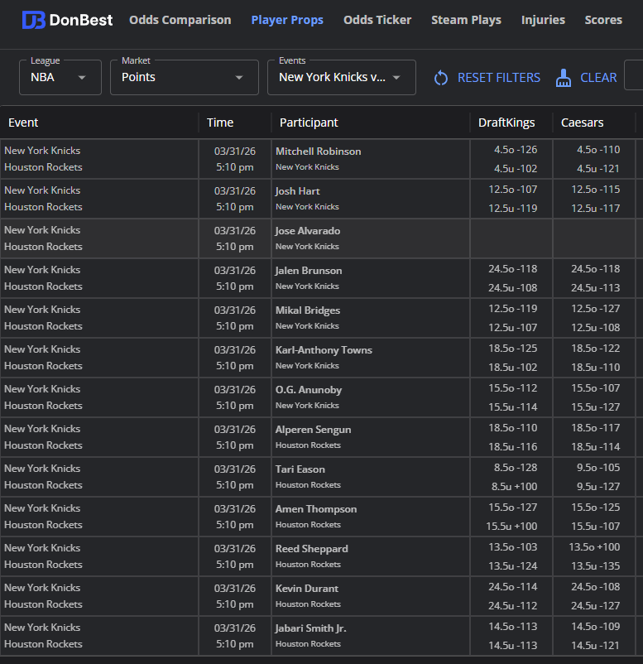Select Alperen Sengun participant name
Viewport: 643px width, 664px height.
314,430
